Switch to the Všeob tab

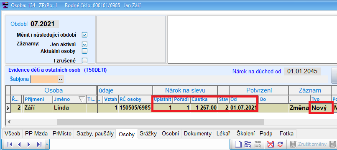click(12, 134)
